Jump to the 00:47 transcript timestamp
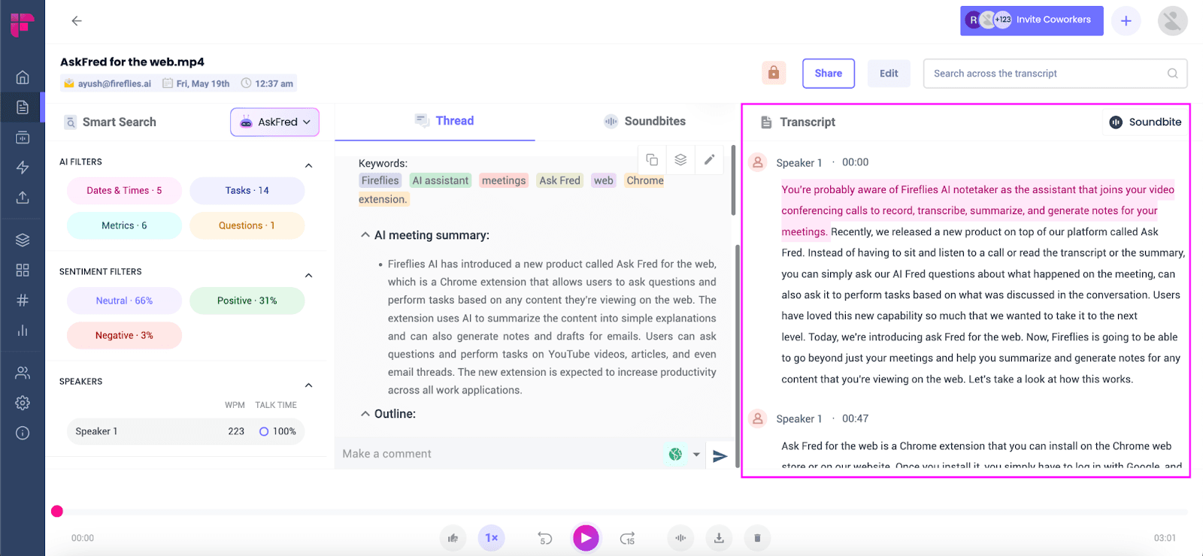 click(855, 419)
